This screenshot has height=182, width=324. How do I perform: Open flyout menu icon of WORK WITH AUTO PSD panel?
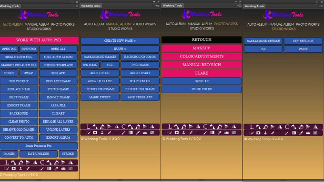pos(76,6)
